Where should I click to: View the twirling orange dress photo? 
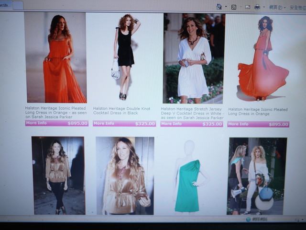(x=262, y=58)
